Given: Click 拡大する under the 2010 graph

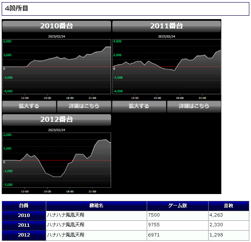Looking at the screenshot, I should click(x=29, y=107).
